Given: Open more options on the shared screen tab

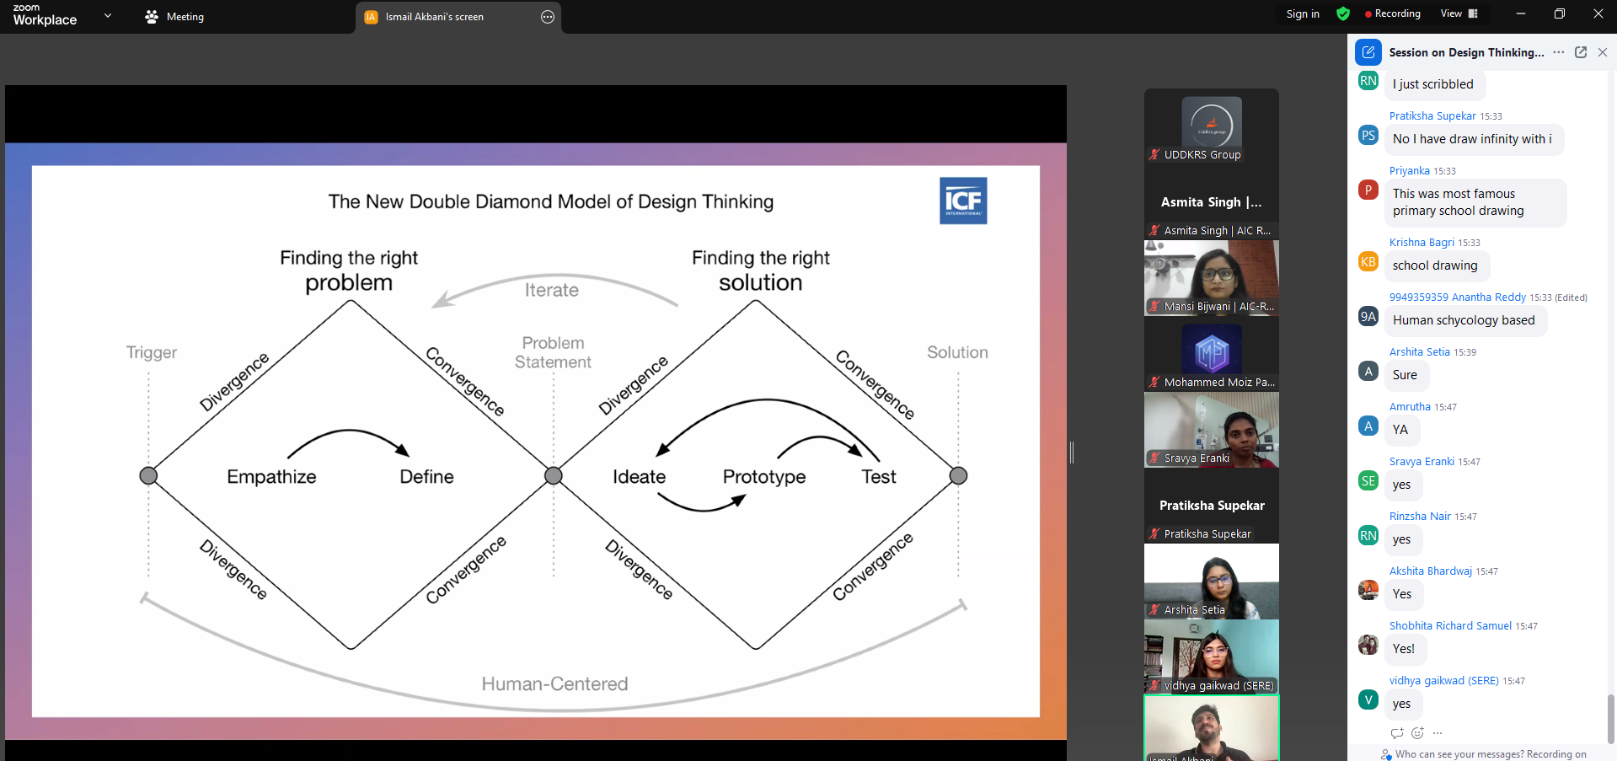Looking at the screenshot, I should pos(548,17).
